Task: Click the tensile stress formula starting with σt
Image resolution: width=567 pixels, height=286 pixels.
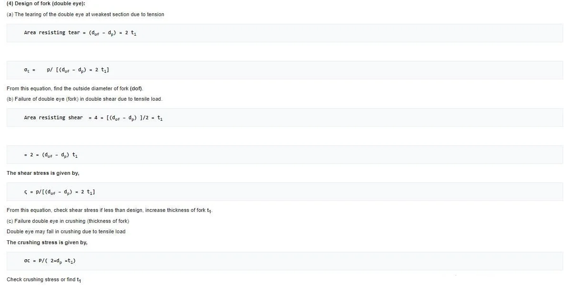Action: (67, 70)
